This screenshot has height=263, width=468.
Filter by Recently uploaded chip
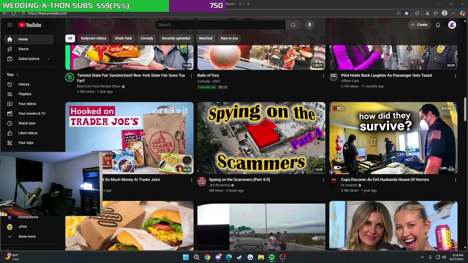176,38
